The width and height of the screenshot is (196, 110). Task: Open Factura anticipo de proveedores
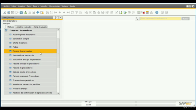pyautogui.click(x=30, y=64)
